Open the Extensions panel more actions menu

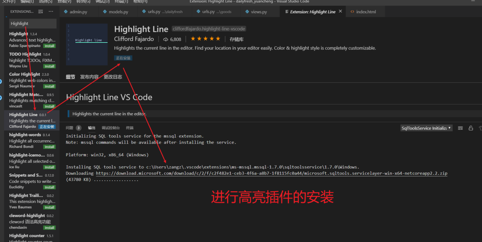pyautogui.click(x=51, y=12)
